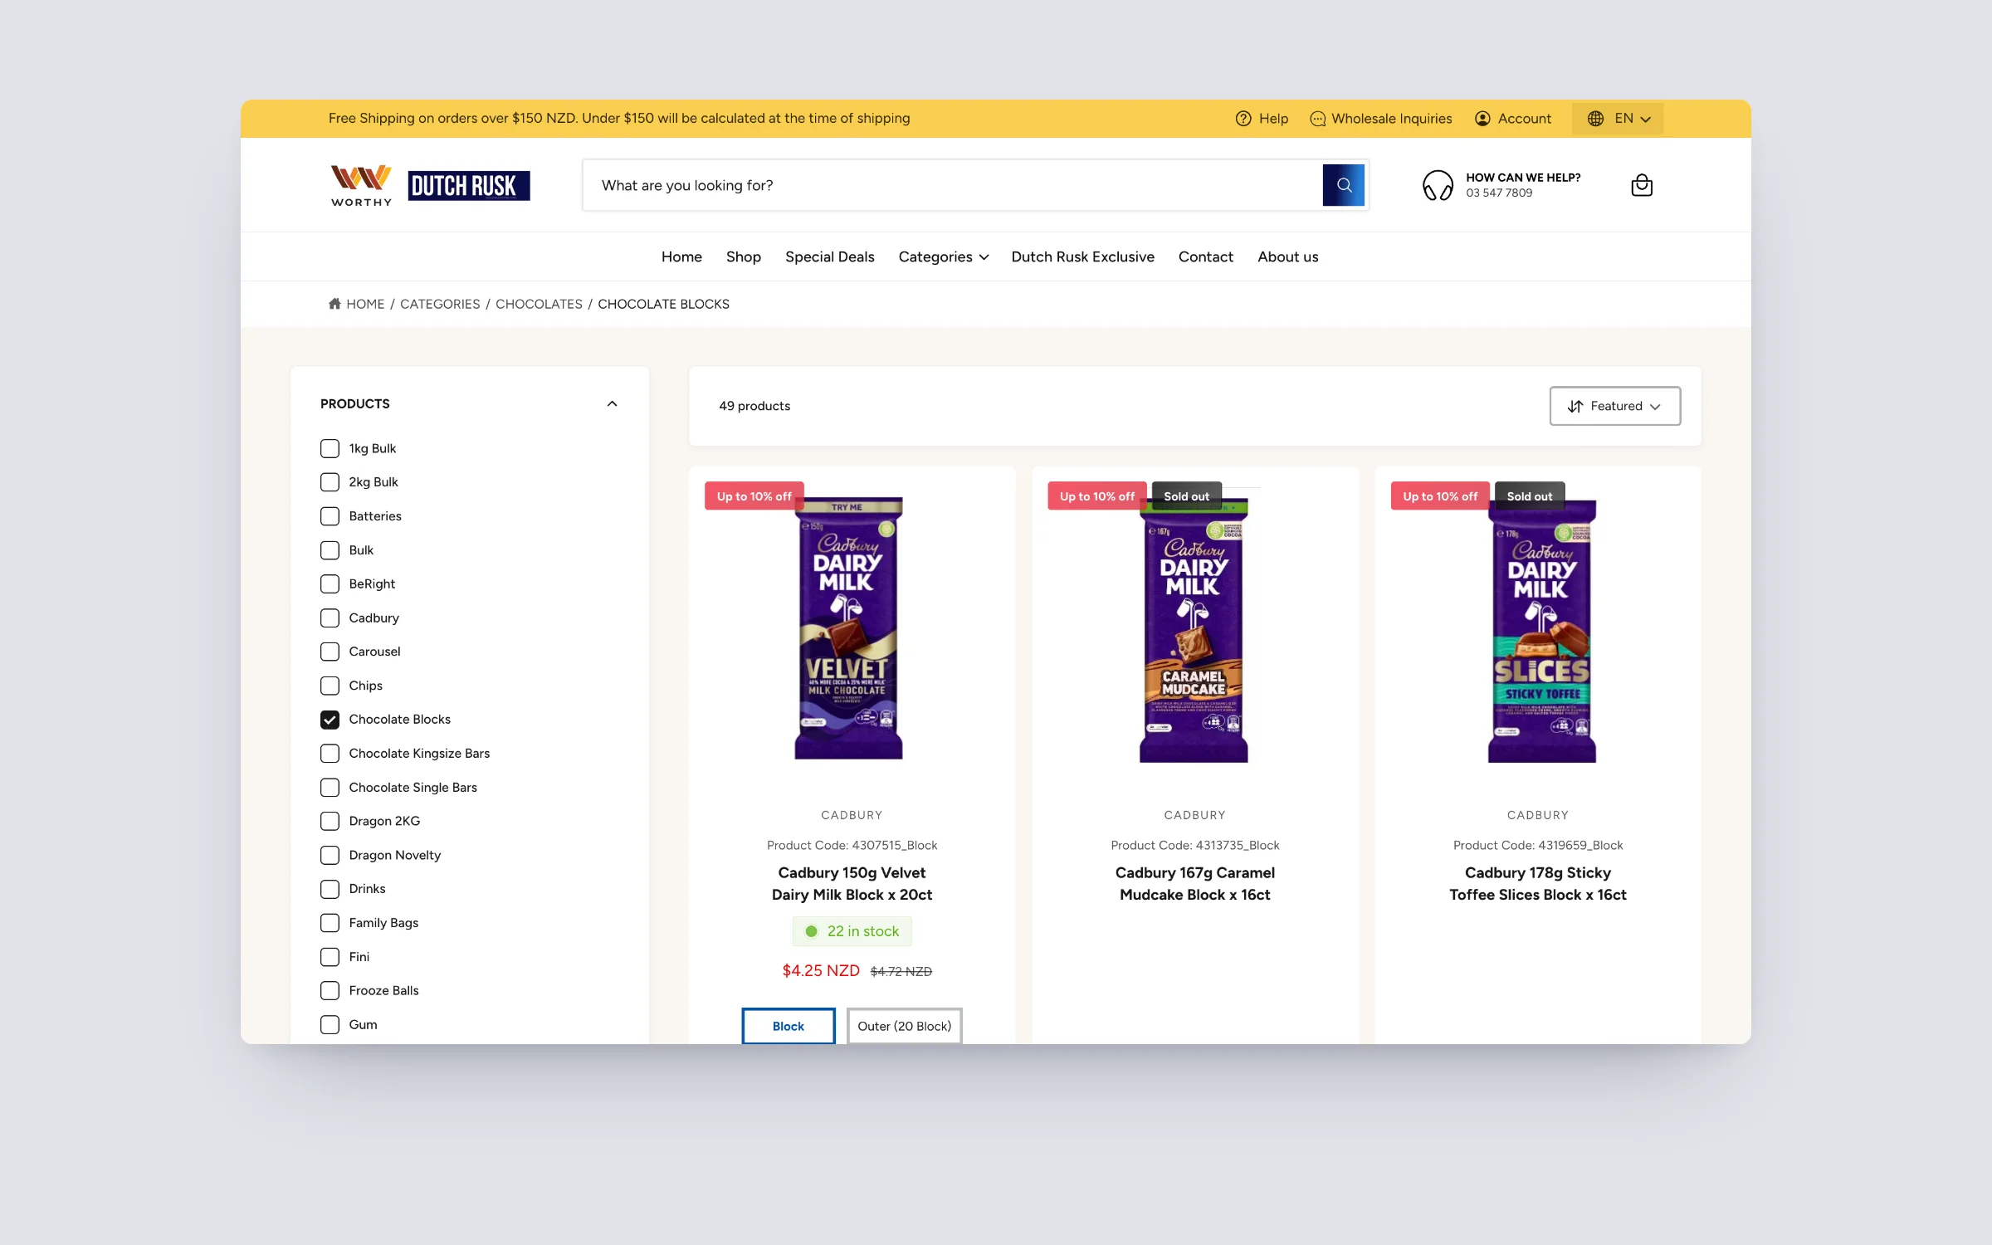Uncheck the Chocolate Blocks filter
Image resolution: width=1992 pixels, height=1245 pixels.
(x=330, y=720)
